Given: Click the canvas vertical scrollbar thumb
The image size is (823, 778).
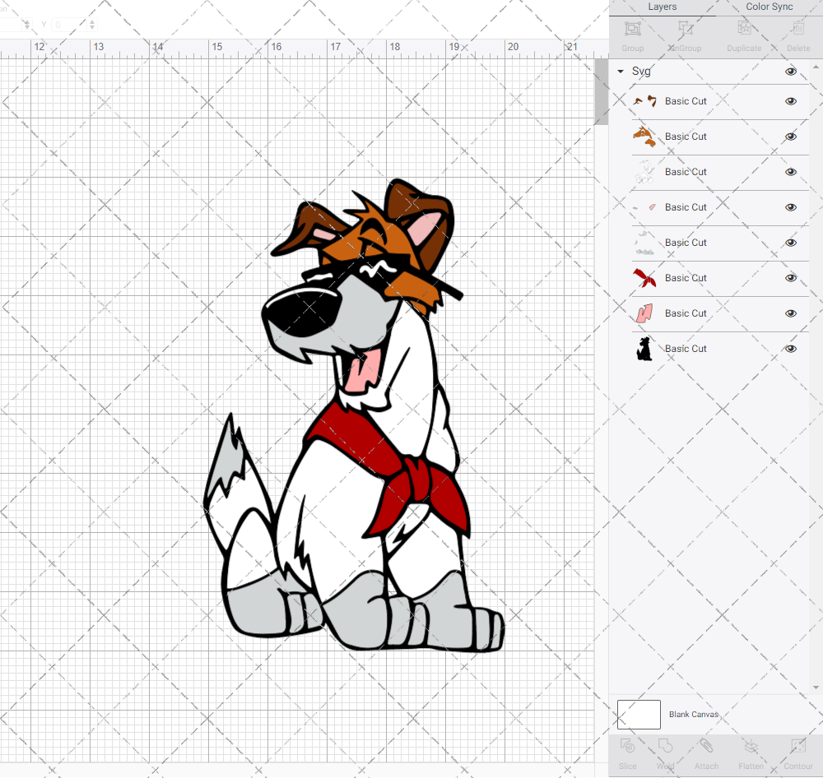Looking at the screenshot, I should point(601,92).
